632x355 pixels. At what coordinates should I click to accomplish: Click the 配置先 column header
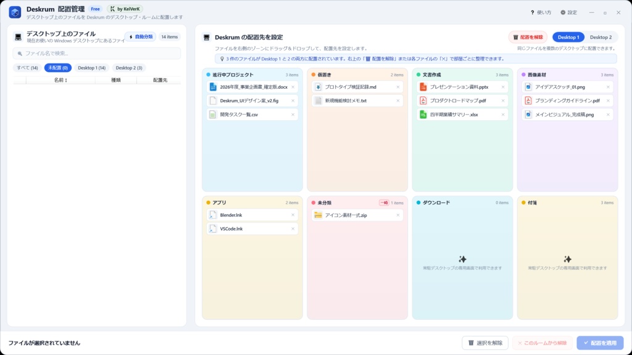point(160,80)
